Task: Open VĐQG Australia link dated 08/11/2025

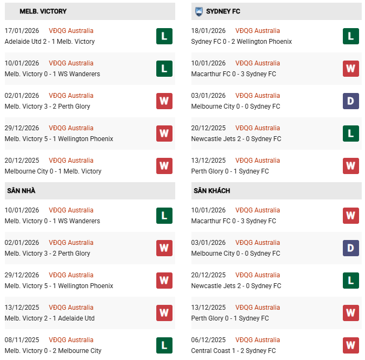Action: [x=71, y=340]
